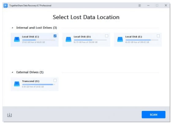The width and height of the screenshot is (171, 124).
Task: Minimize the Data Recovery window
Action: pyautogui.click(x=148, y=5)
